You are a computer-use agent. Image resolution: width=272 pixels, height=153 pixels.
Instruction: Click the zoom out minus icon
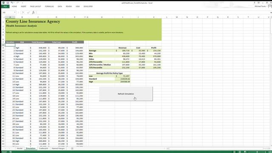point(249,152)
